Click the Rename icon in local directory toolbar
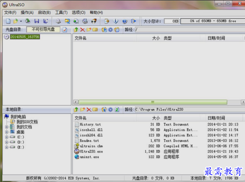245x182 pixels. click(95, 110)
